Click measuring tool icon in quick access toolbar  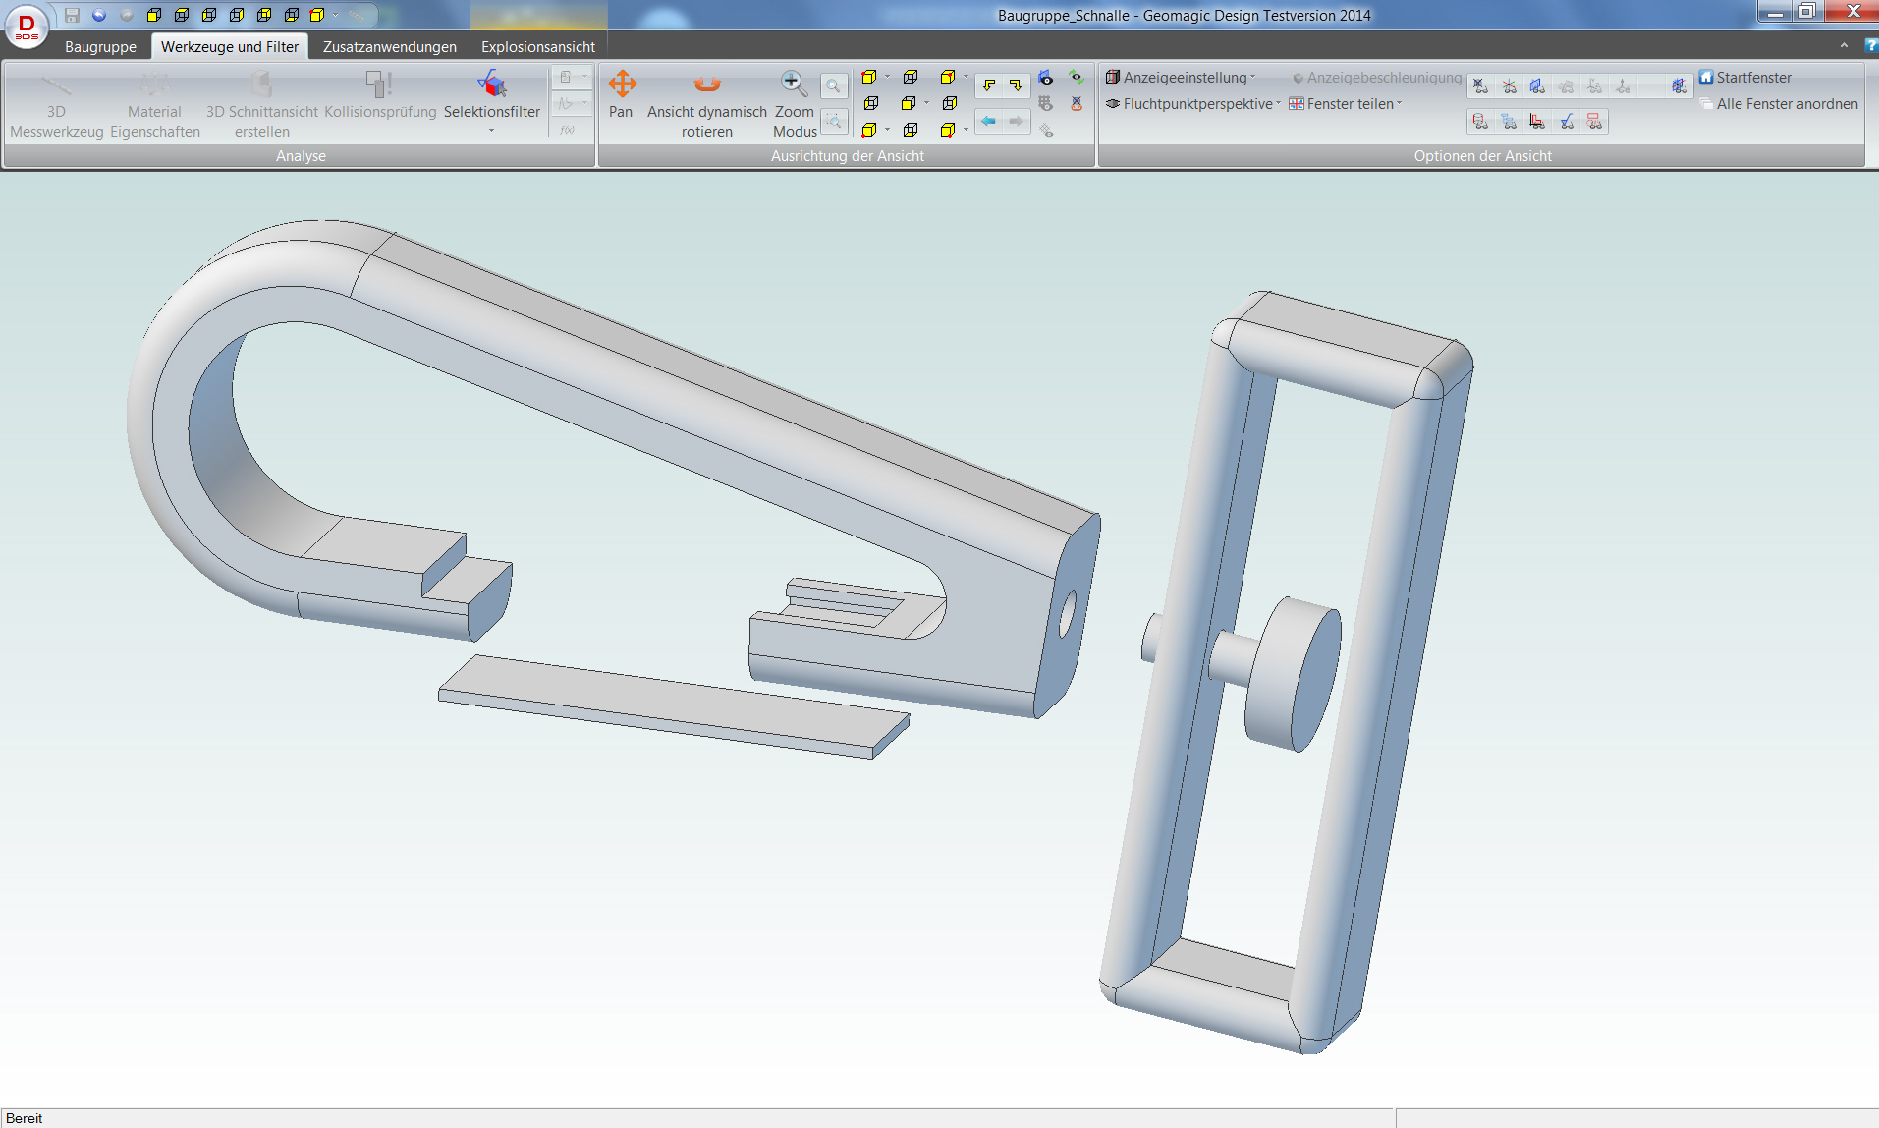[x=357, y=15]
